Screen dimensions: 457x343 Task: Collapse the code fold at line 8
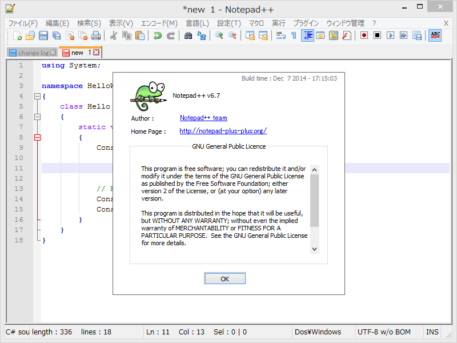coord(37,137)
